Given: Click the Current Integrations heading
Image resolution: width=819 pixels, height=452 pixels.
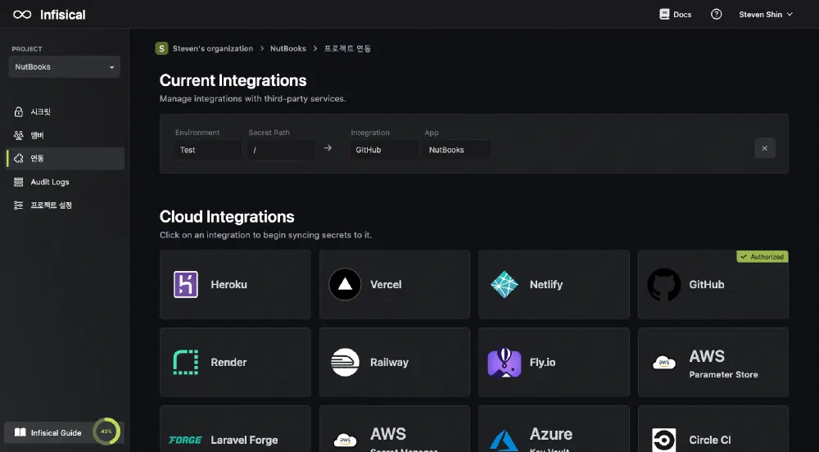Looking at the screenshot, I should [233, 80].
